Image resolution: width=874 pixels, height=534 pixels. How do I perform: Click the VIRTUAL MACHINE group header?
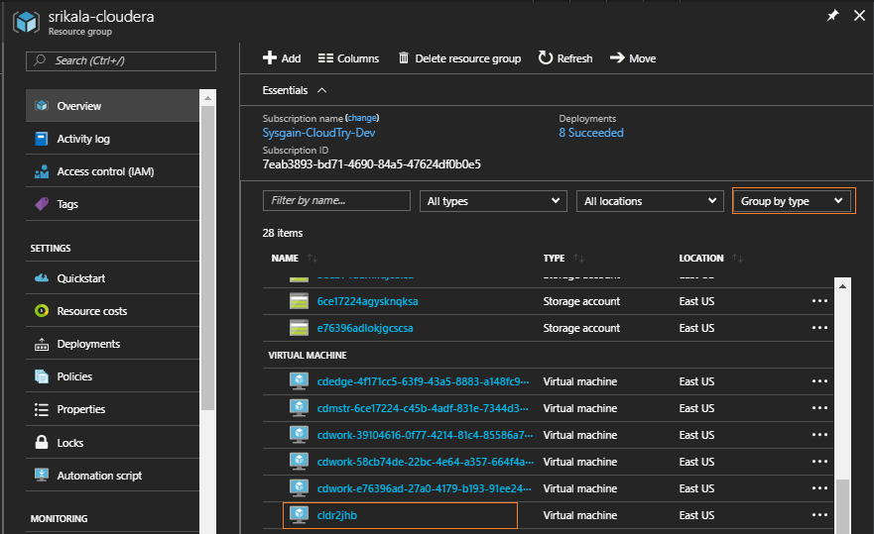tap(308, 355)
